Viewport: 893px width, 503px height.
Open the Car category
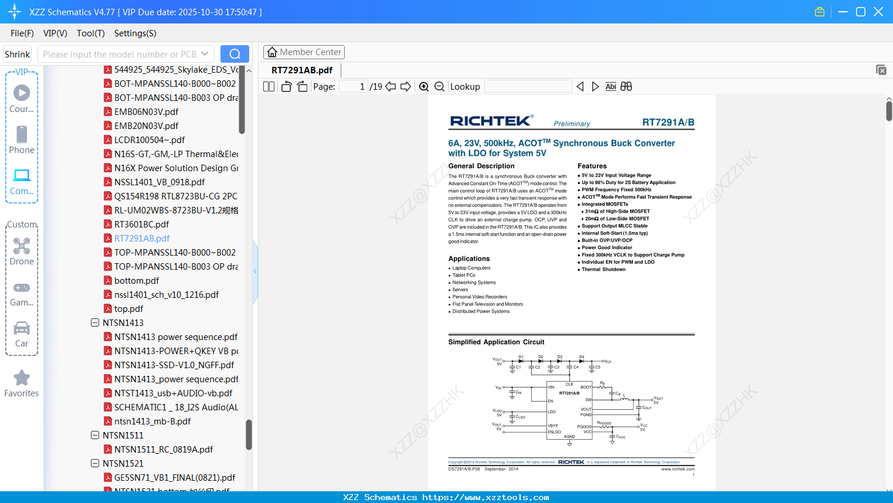22,334
